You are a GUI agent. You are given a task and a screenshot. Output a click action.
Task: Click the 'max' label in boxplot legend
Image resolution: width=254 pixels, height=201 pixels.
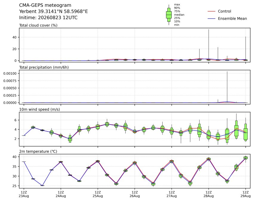click(x=177, y=4)
